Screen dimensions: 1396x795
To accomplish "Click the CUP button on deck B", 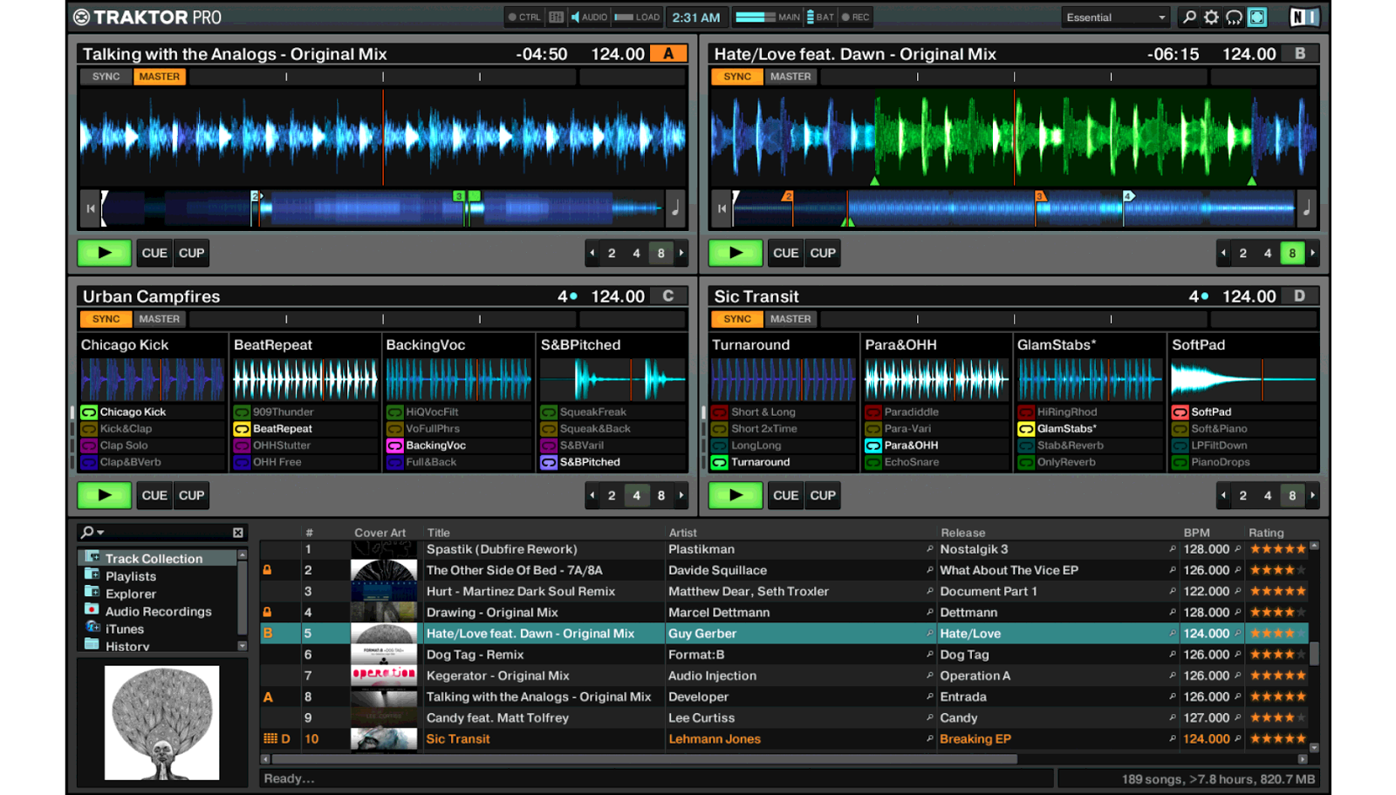I will coord(823,254).
